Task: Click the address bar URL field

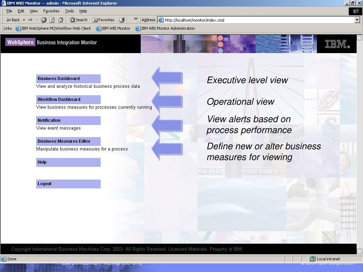Action: [259, 20]
